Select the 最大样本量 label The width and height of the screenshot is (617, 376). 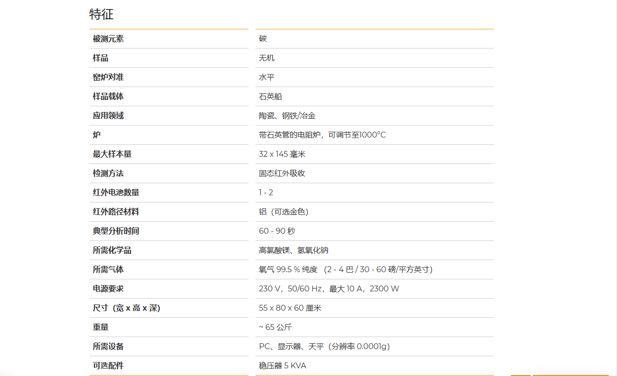112,154
